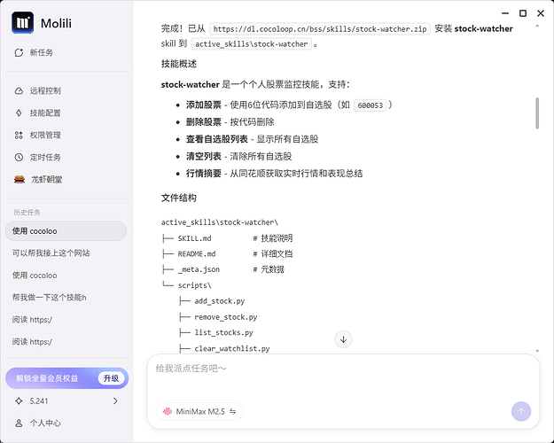Click the permission management grid icon
554x443 pixels.
tap(19, 135)
